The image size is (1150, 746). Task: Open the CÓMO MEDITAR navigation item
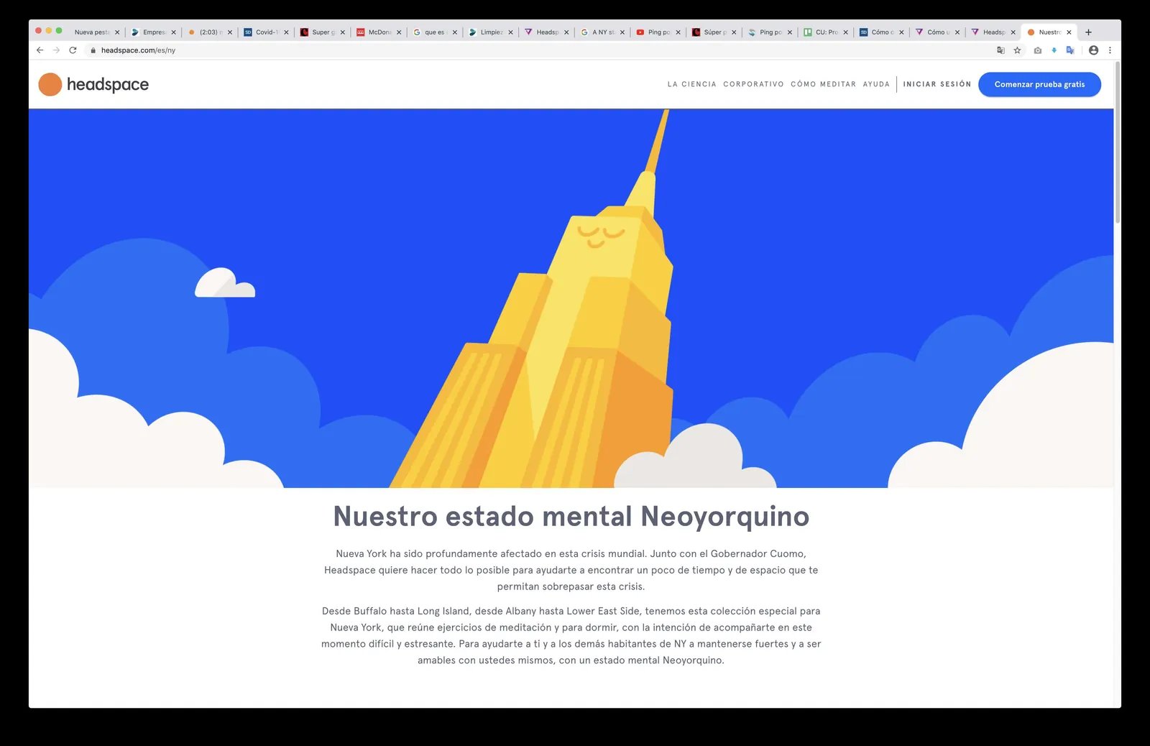coord(823,84)
